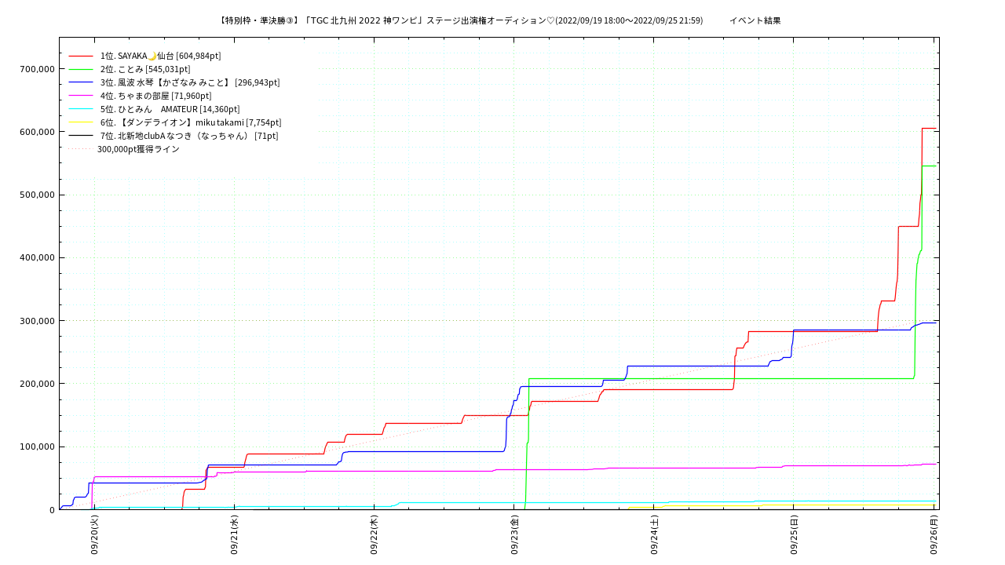Screen dimensions: 1005x565
Task: Click the blue line swatch for 3位
Action: click(81, 82)
